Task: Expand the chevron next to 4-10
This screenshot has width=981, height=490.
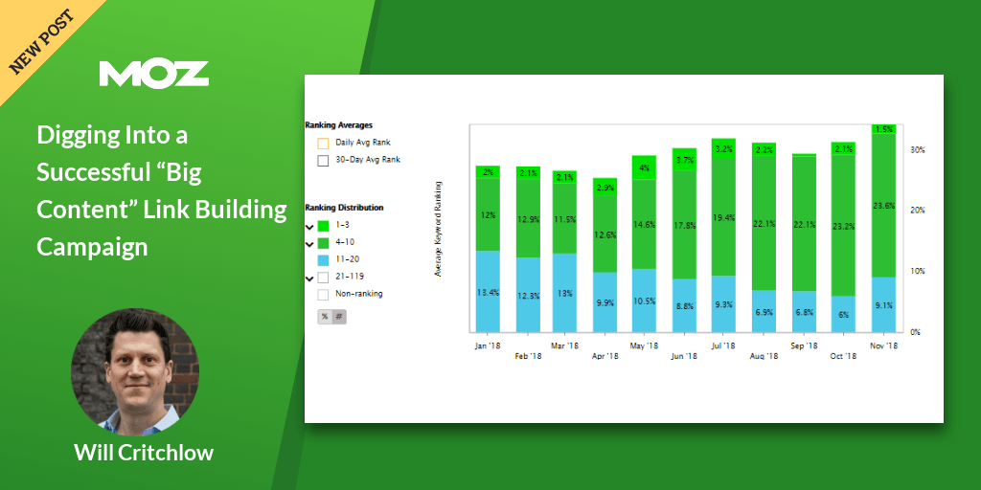Action: click(x=309, y=244)
